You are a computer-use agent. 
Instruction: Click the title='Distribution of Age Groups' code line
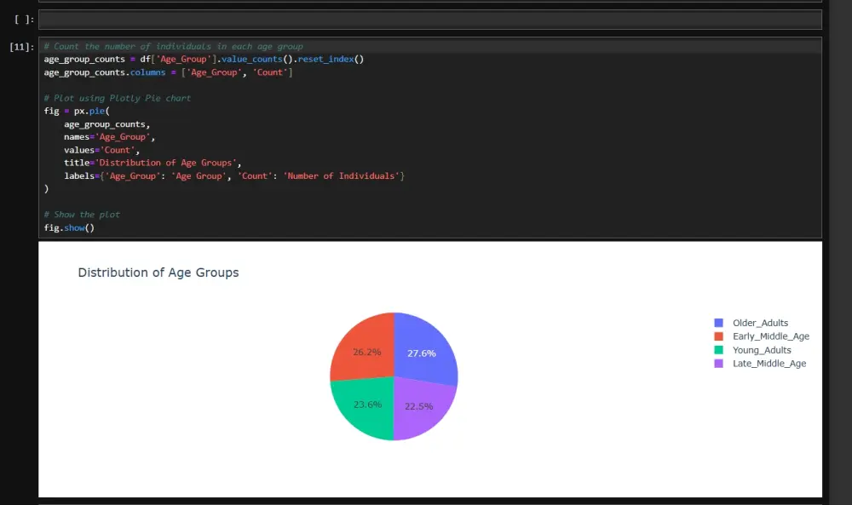tap(153, 163)
